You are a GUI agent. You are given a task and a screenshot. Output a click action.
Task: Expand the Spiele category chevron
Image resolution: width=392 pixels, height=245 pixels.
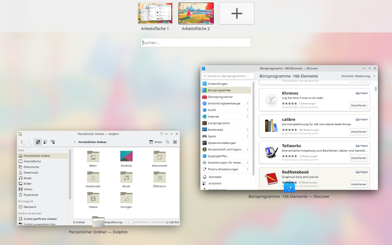(247, 136)
